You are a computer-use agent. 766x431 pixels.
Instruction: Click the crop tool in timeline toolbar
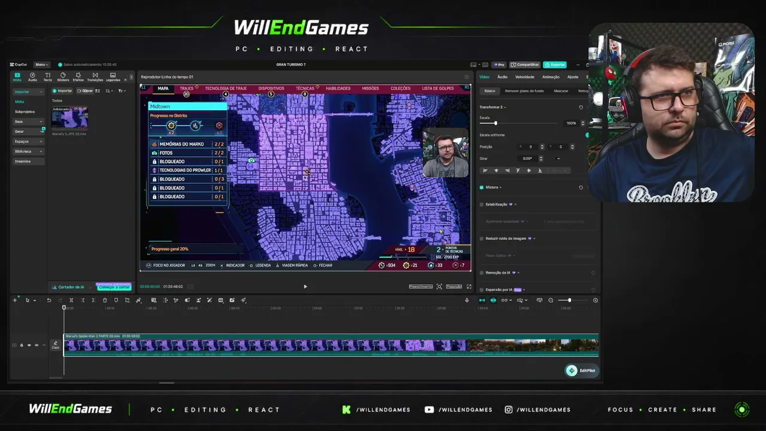pos(127,301)
